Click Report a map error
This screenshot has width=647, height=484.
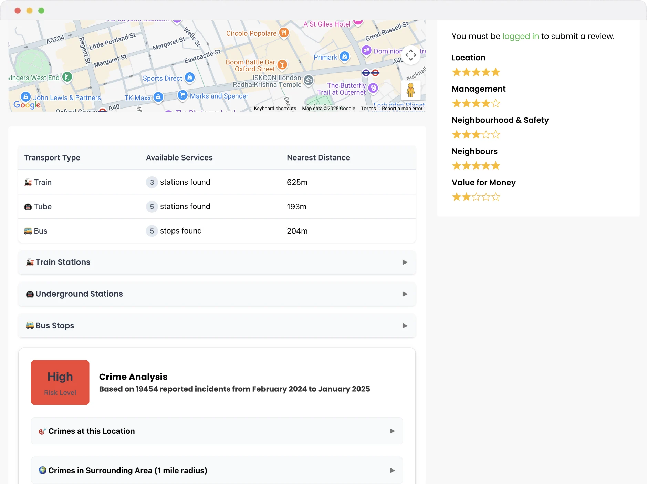(402, 109)
